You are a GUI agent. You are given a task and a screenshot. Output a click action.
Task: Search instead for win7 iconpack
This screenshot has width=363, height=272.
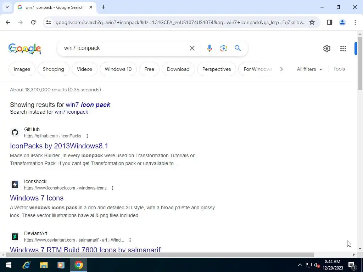point(71,112)
